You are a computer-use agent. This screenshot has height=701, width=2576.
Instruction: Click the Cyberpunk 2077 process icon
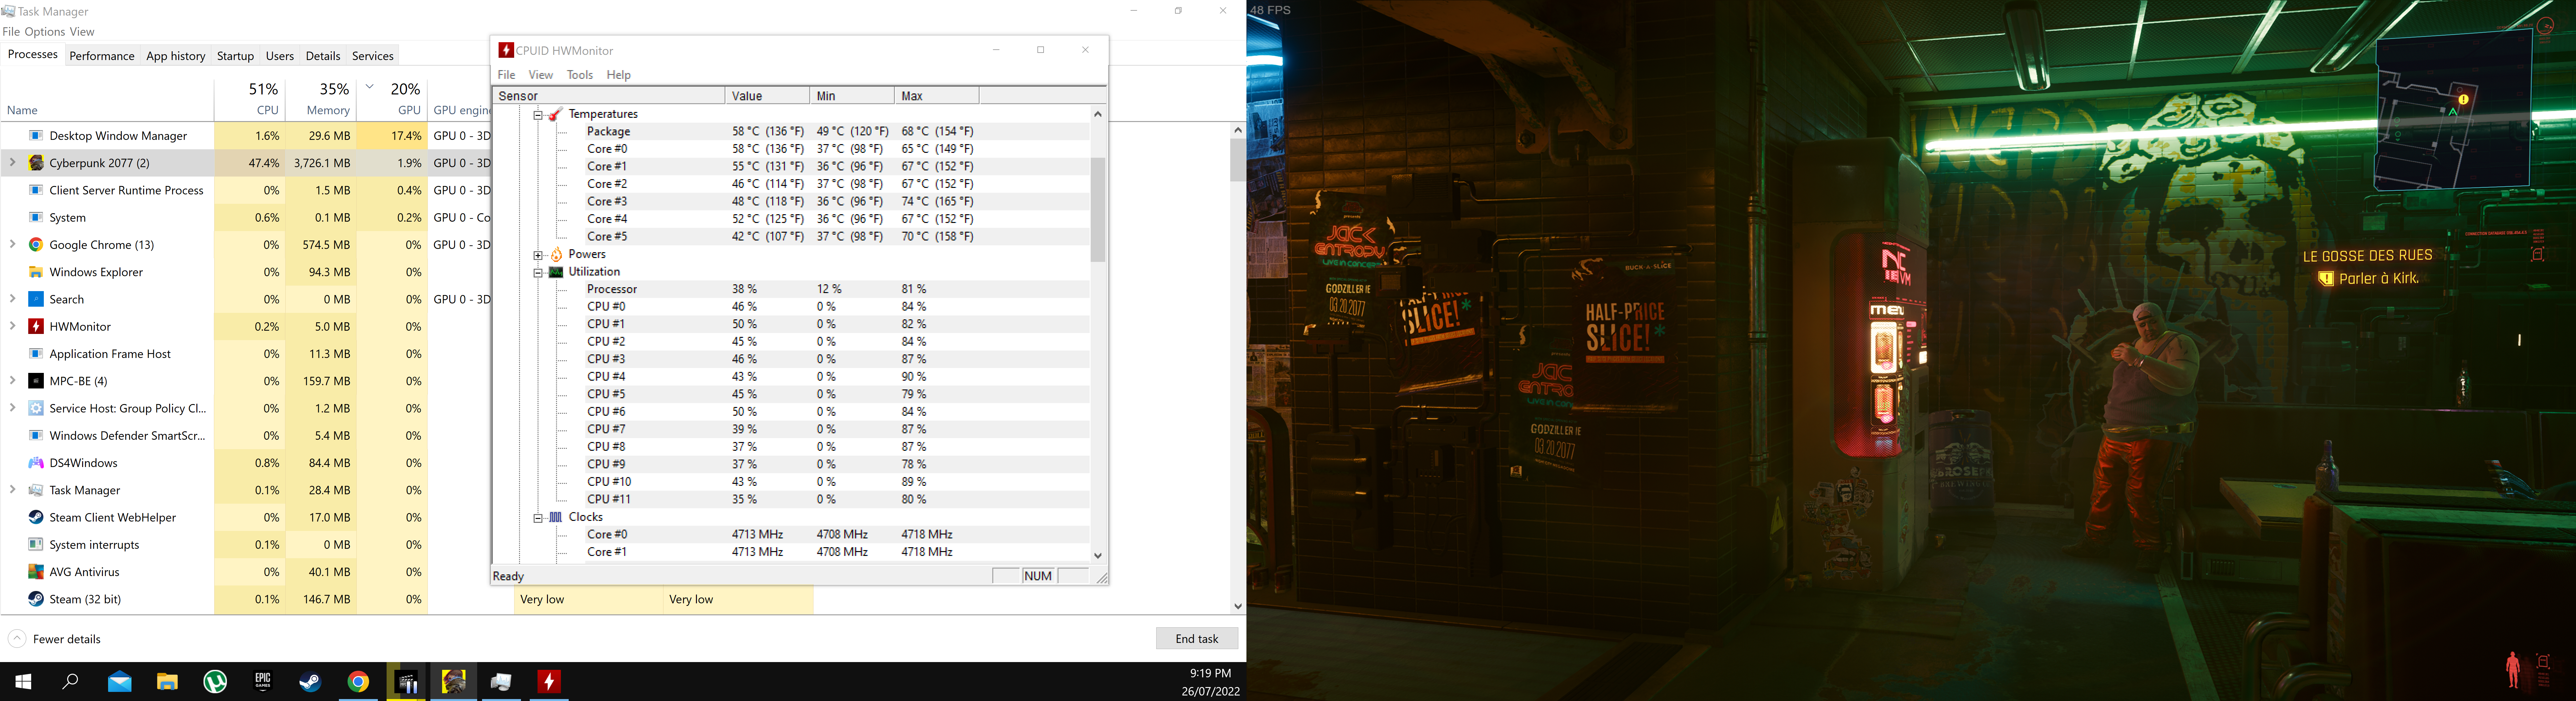pyautogui.click(x=36, y=163)
